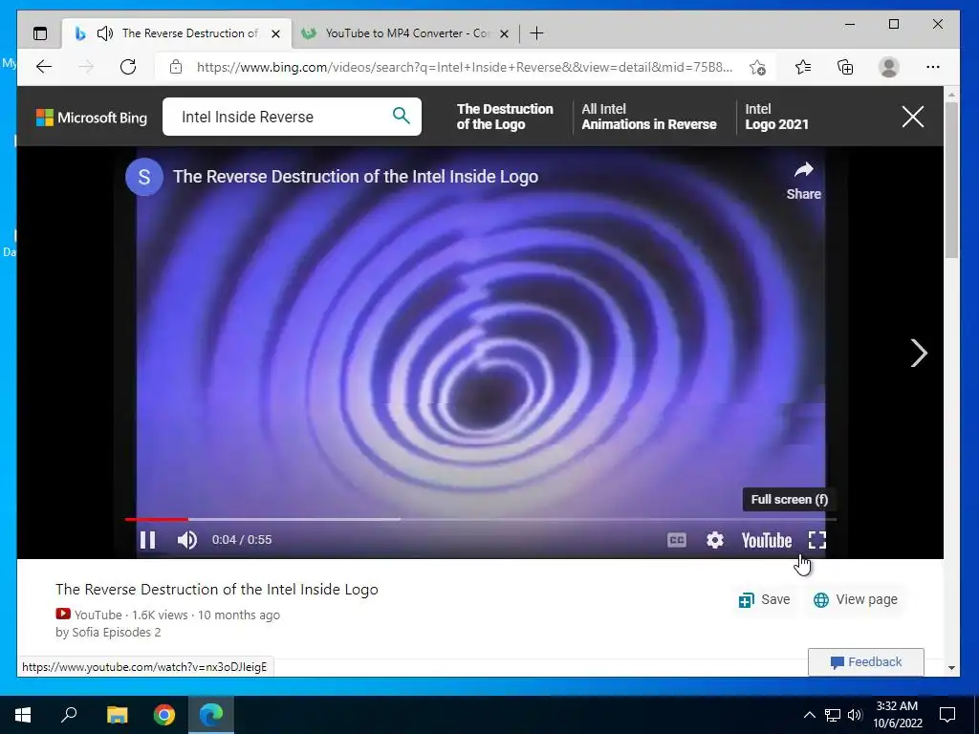Select Microsoft Edge taskbar icon
Viewport: 979px width, 734px height.
coord(211,714)
